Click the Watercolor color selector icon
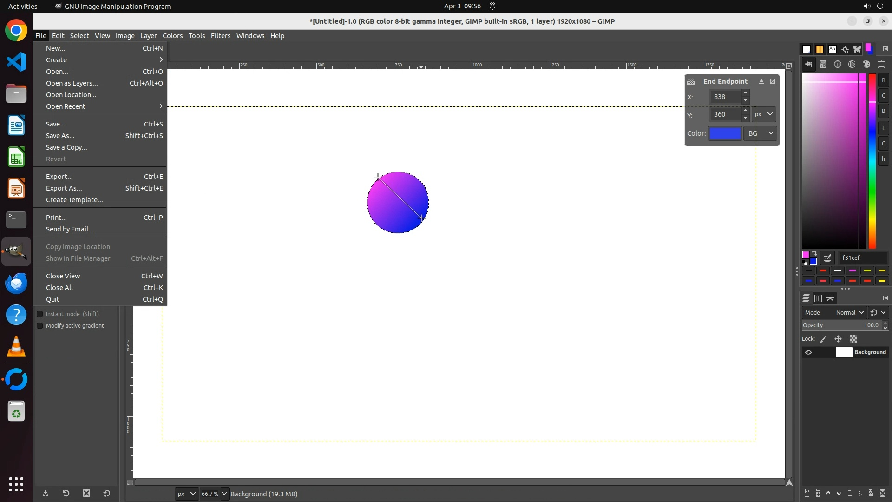Image resolution: width=892 pixels, height=502 pixels. (837, 65)
